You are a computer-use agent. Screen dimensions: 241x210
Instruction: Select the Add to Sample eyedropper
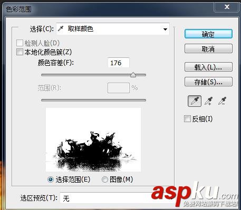pyautogui.click(x=208, y=101)
